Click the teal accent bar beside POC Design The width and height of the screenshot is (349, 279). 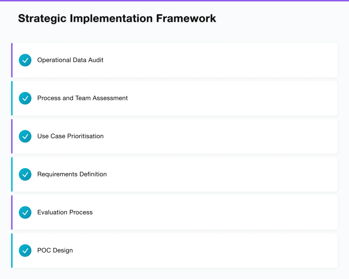(x=12, y=250)
